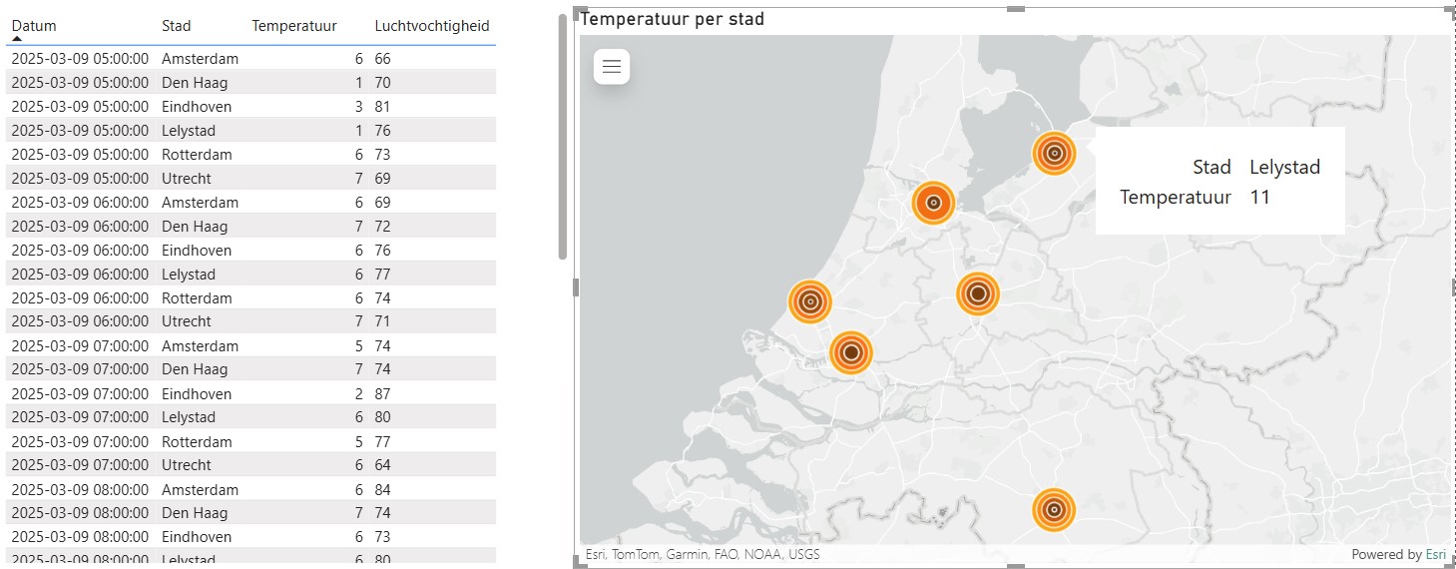The height and width of the screenshot is (569, 1456).
Task: Sort table by the Datum column header
Action: pyautogui.click(x=34, y=26)
